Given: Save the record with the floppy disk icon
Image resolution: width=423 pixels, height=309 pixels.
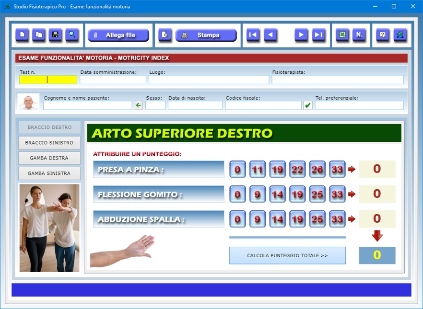Looking at the screenshot, I should coord(55,35).
